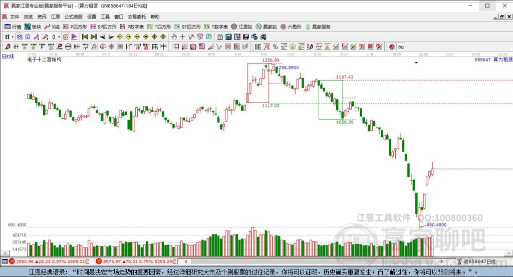Select the red target circle tool
The image size is (513, 277).
tap(103, 46)
